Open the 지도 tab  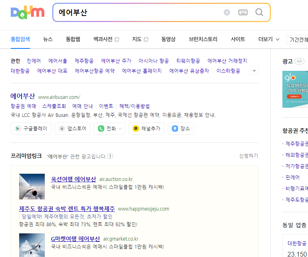pyautogui.click(x=140, y=39)
